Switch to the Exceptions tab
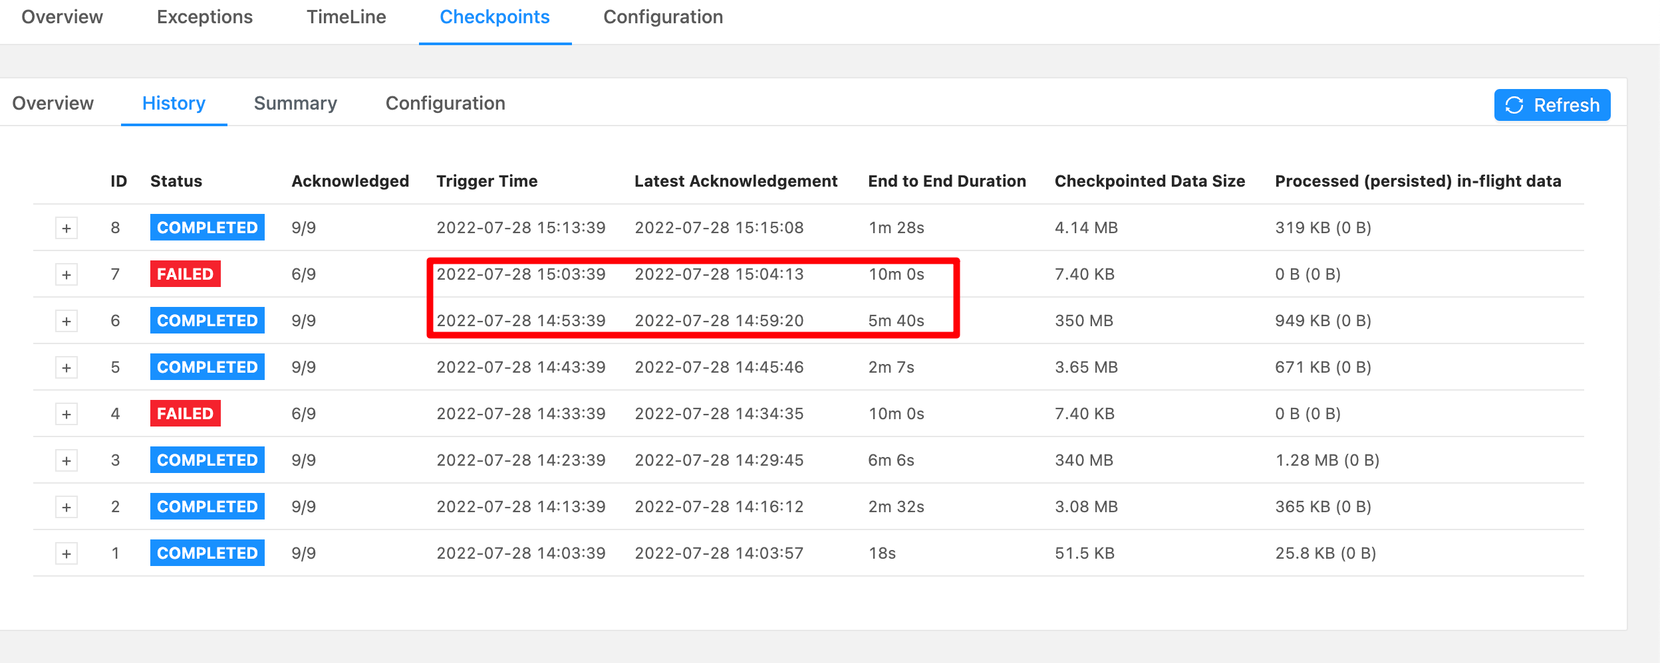1660x663 pixels. (x=205, y=17)
